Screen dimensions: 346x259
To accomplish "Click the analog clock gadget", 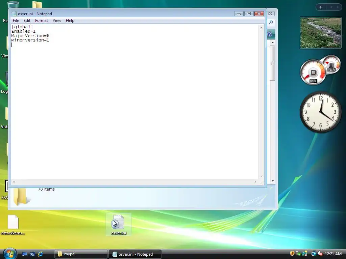I will [320, 112].
